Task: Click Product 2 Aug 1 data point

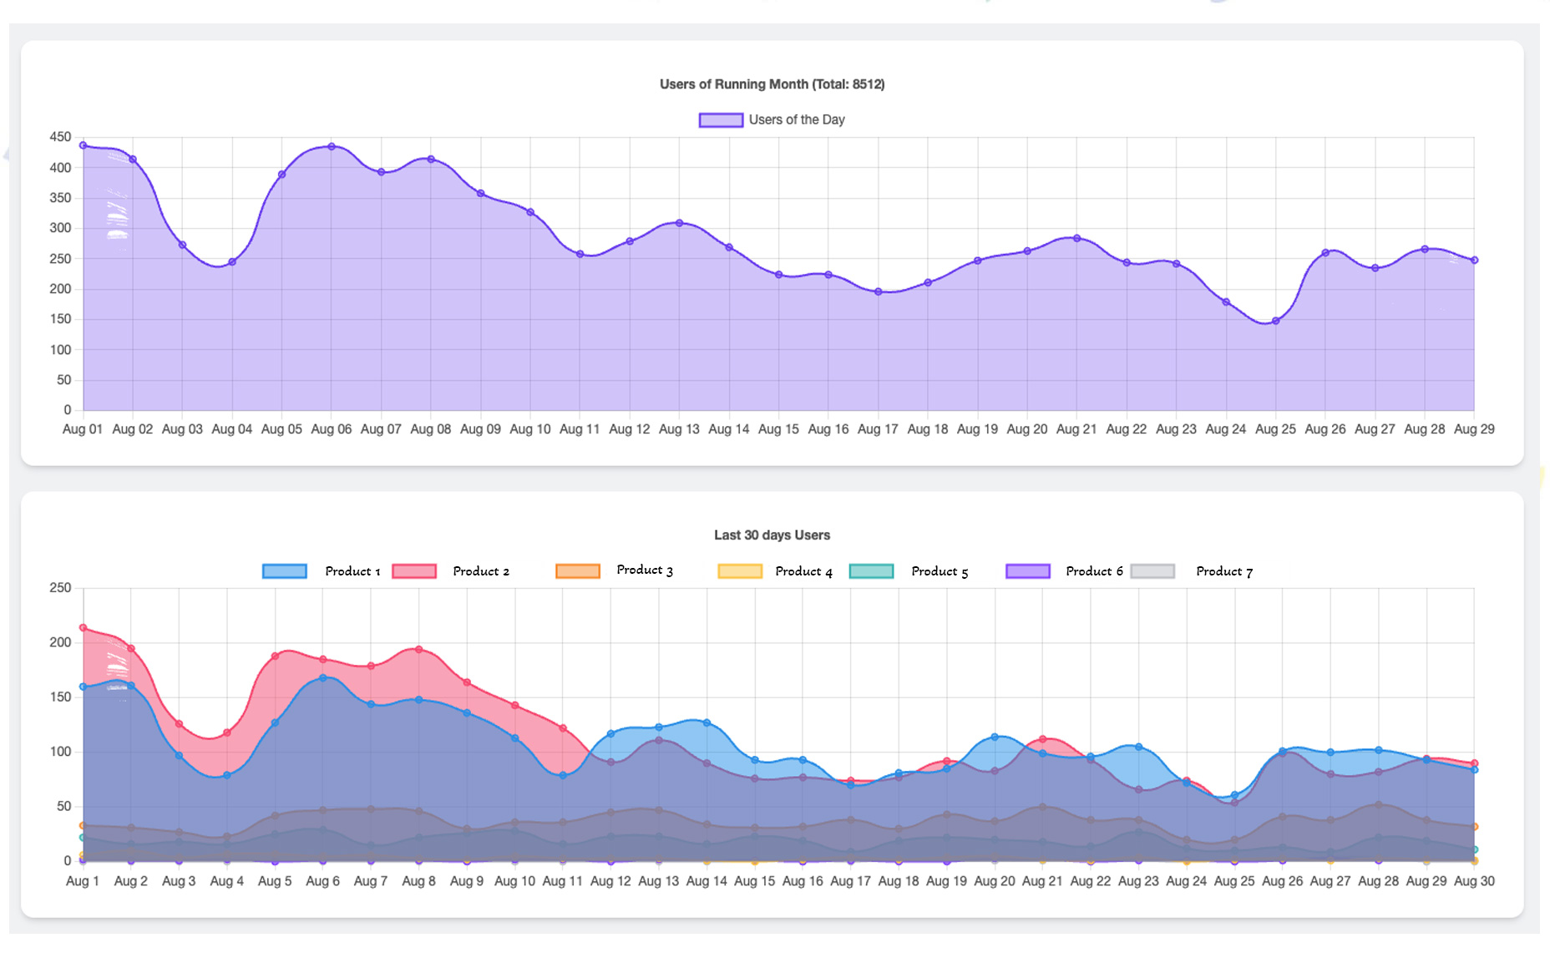Action: [x=83, y=627]
